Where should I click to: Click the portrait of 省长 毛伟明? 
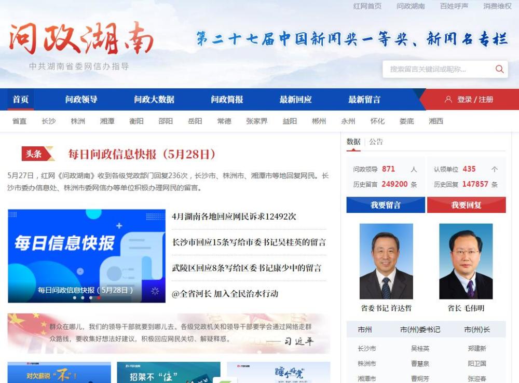tap(466, 261)
